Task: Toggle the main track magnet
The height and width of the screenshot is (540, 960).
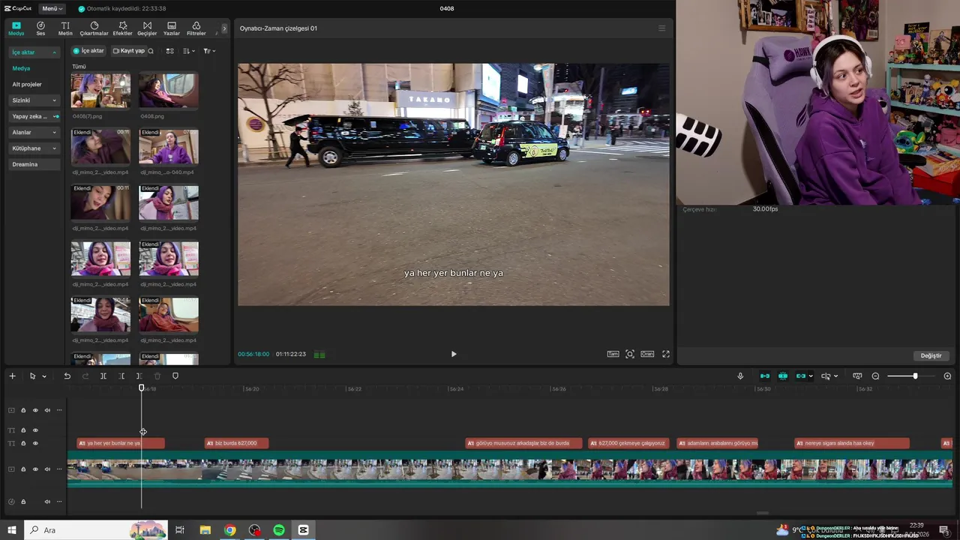Action: (x=765, y=376)
